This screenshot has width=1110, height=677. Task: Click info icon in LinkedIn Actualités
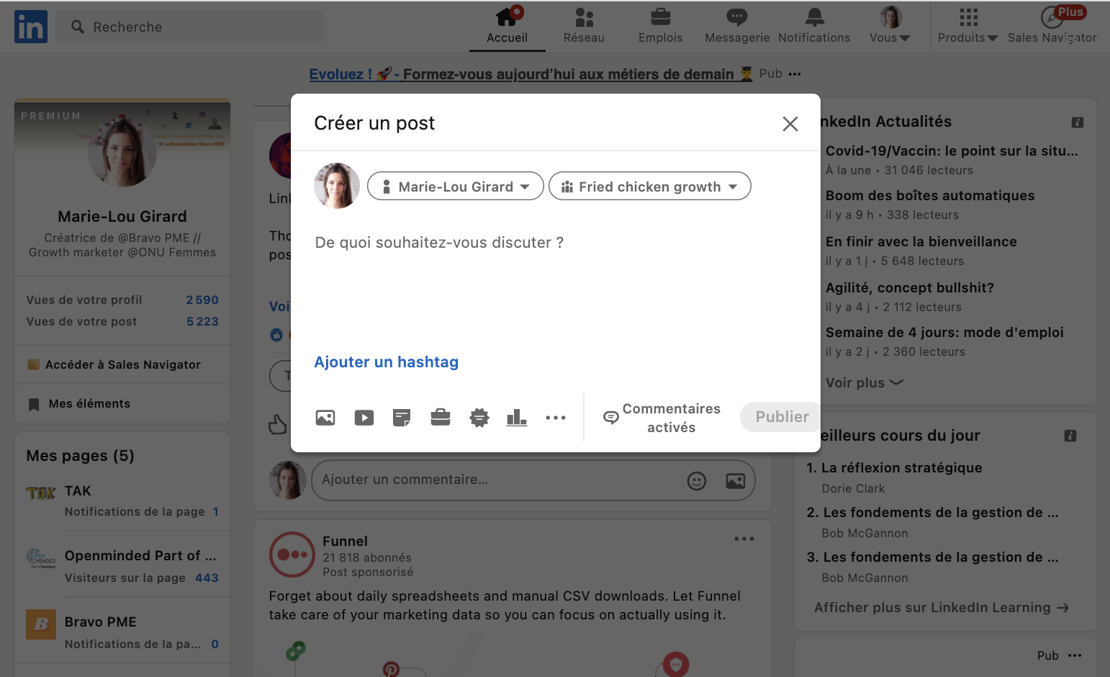pyautogui.click(x=1078, y=122)
